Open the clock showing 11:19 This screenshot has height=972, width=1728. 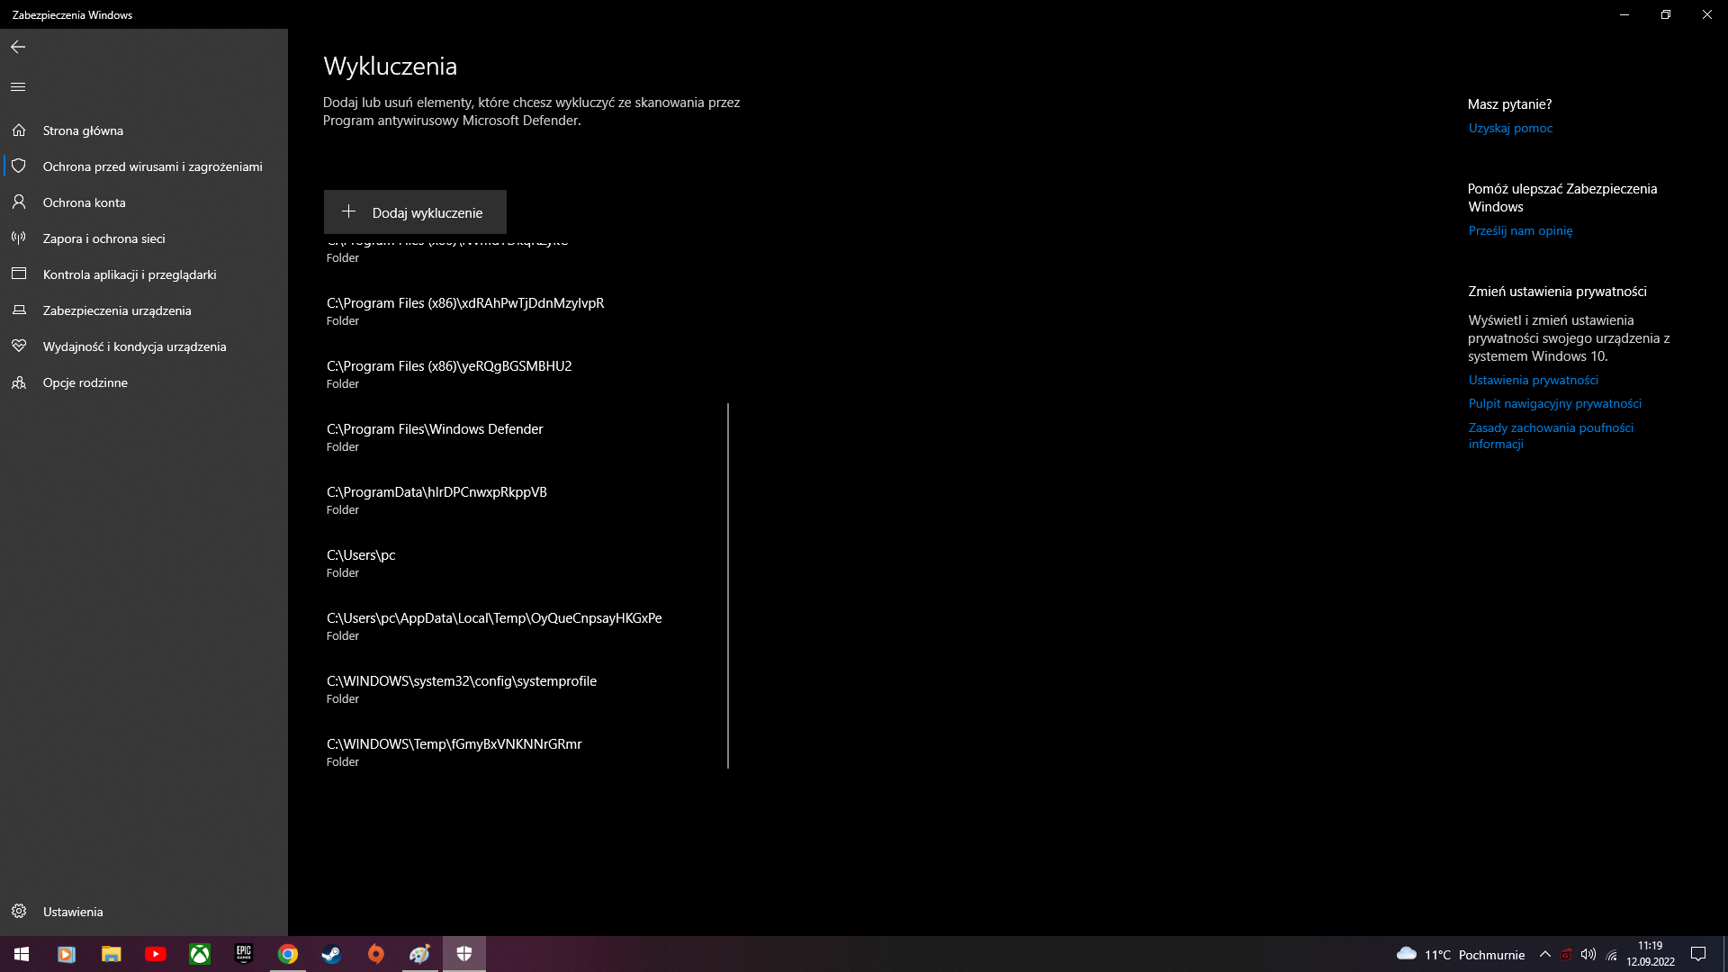(1650, 954)
